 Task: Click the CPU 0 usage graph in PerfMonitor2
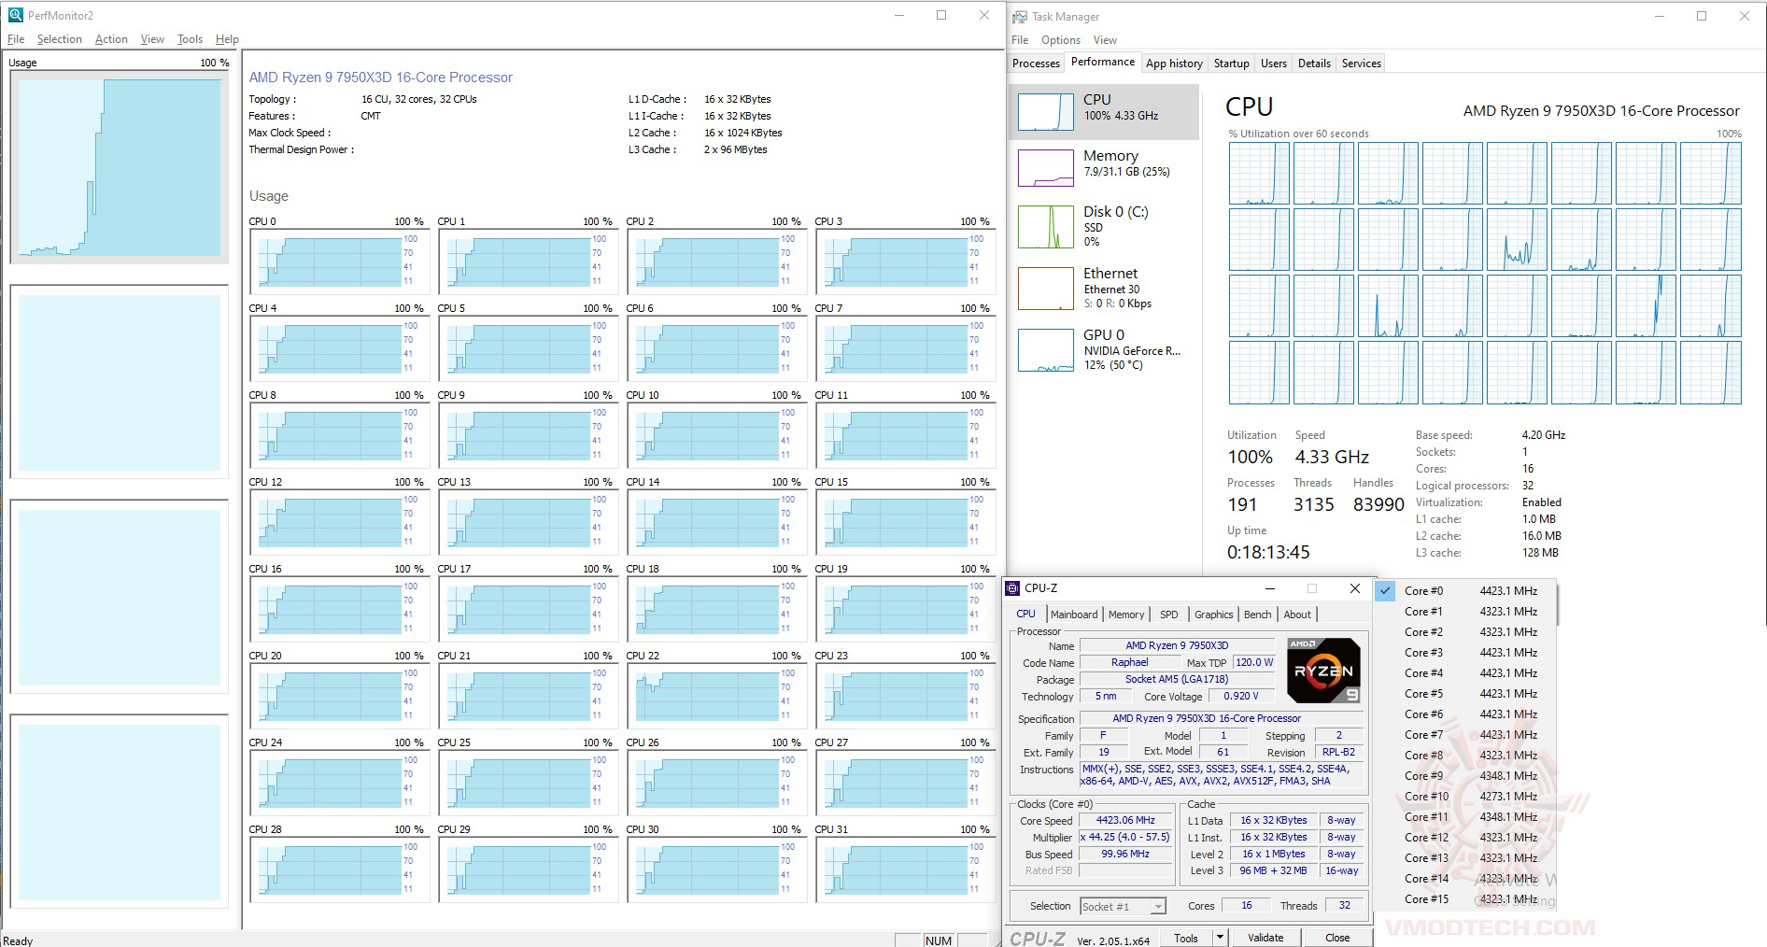coord(339,261)
